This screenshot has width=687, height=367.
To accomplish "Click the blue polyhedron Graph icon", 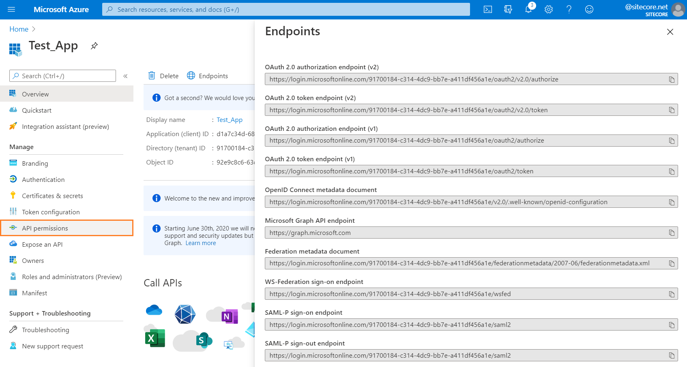I will click(185, 314).
